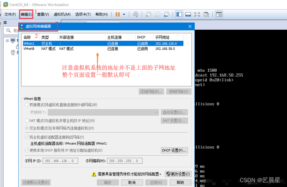
Task: Select the 桥接模式 radio button
Action: 27,105
